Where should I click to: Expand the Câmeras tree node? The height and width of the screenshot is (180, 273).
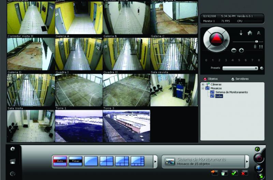(203, 84)
